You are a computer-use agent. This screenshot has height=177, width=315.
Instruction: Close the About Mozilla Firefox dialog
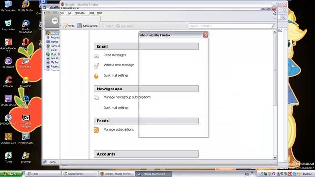tap(206, 35)
